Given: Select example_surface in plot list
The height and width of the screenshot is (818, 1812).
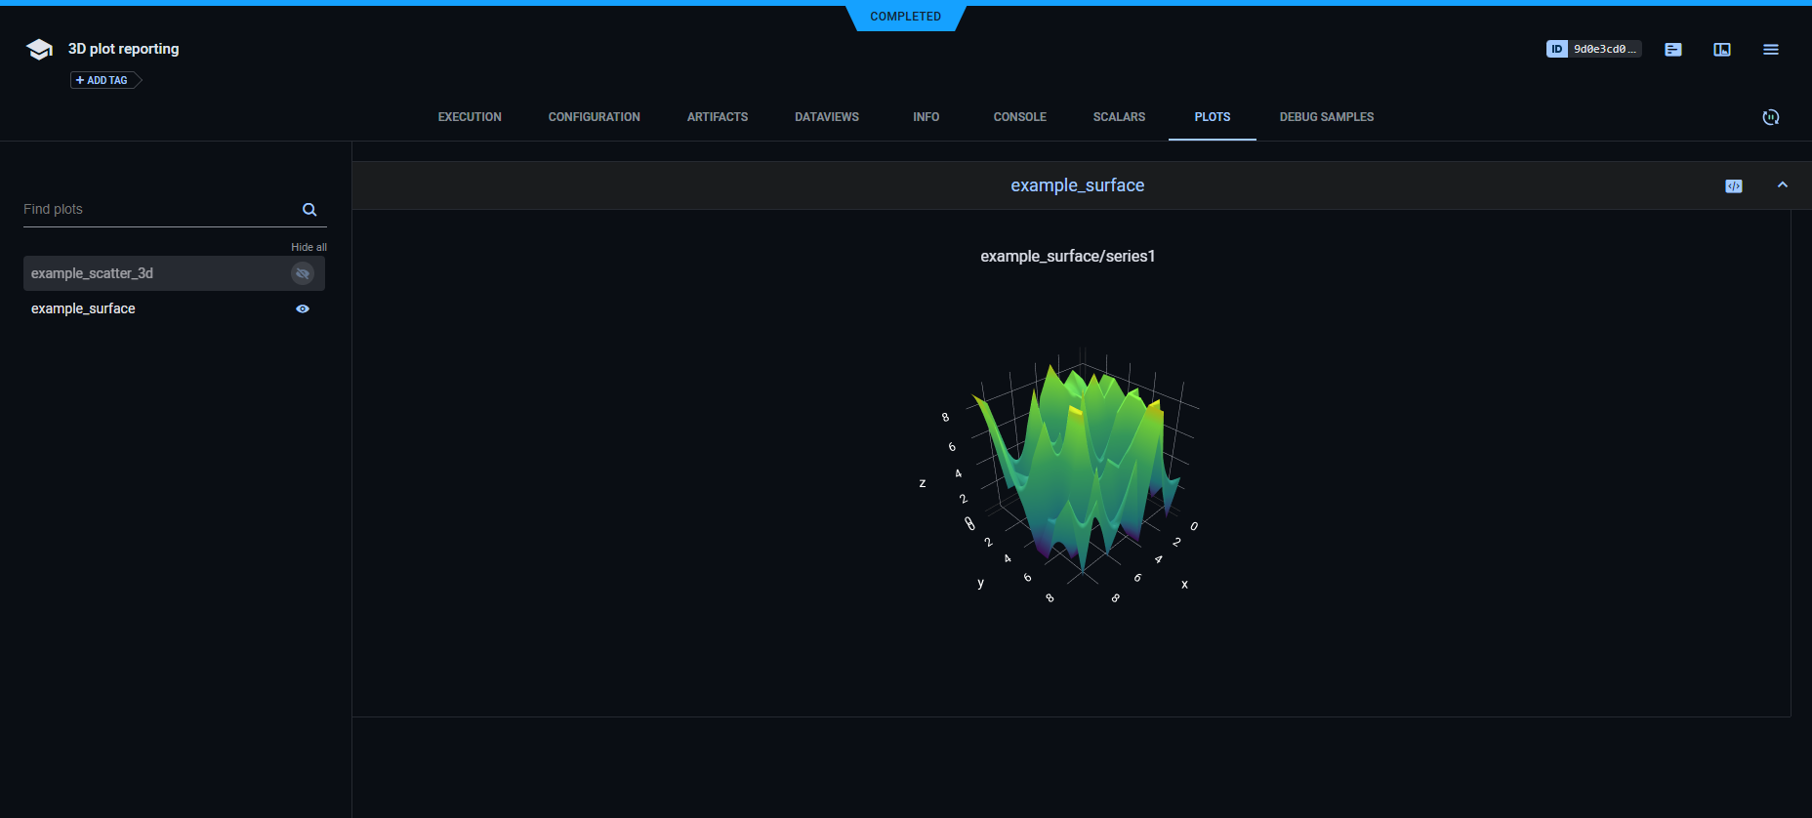Looking at the screenshot, I should click(x=84, y=308).
